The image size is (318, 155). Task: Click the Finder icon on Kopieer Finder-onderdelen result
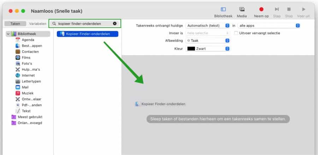pos(62,34)
